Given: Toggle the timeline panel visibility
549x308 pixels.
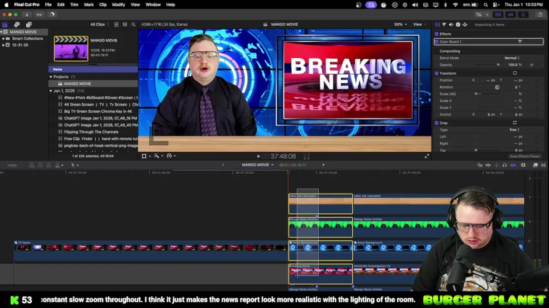Looking at the screenshot, I should coord(510,15).
